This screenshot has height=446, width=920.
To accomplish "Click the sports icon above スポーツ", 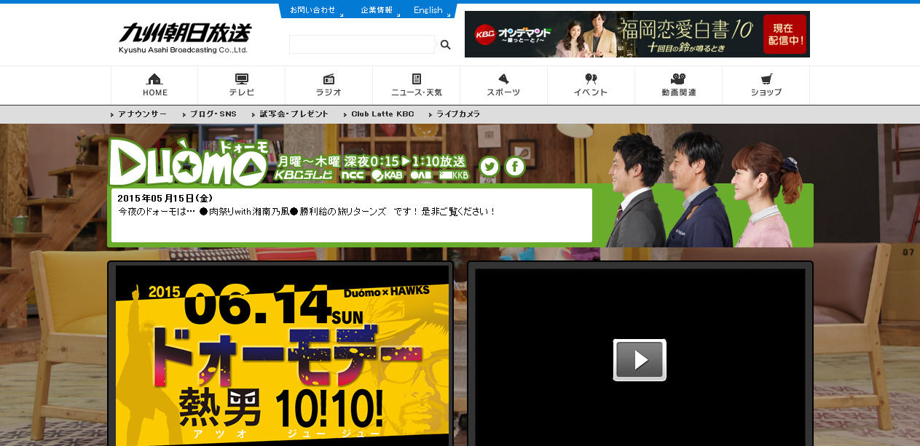I will coord(503,79).
